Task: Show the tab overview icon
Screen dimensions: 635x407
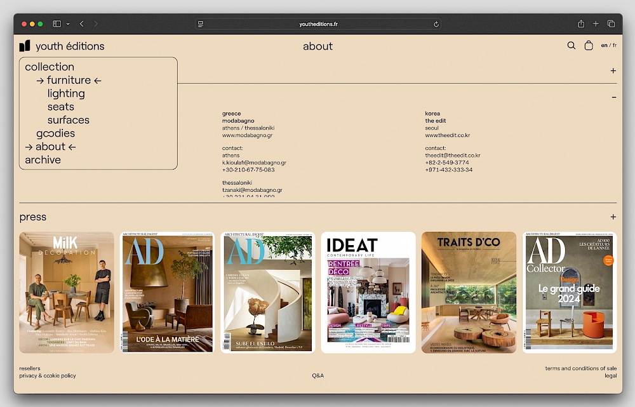Action: click(611, 24)
